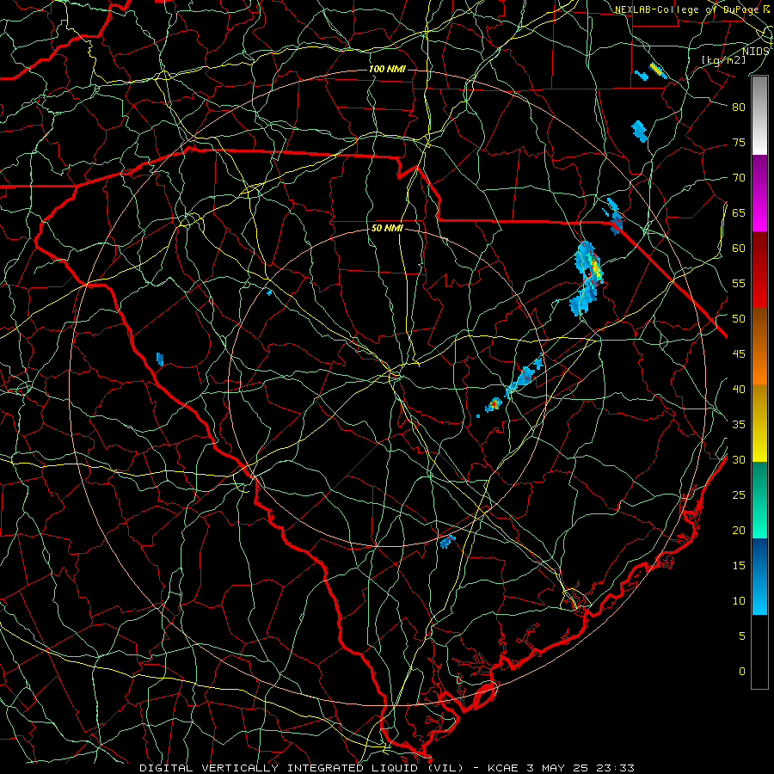The width and height of the screenshot is (774, 774).
Task: Select the red segment of the color bar
Action: click(x=759, y=270)
